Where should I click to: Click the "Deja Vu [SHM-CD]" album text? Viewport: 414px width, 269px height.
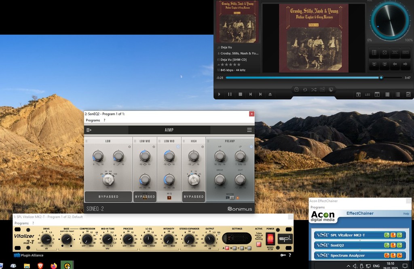click(233, 59)
